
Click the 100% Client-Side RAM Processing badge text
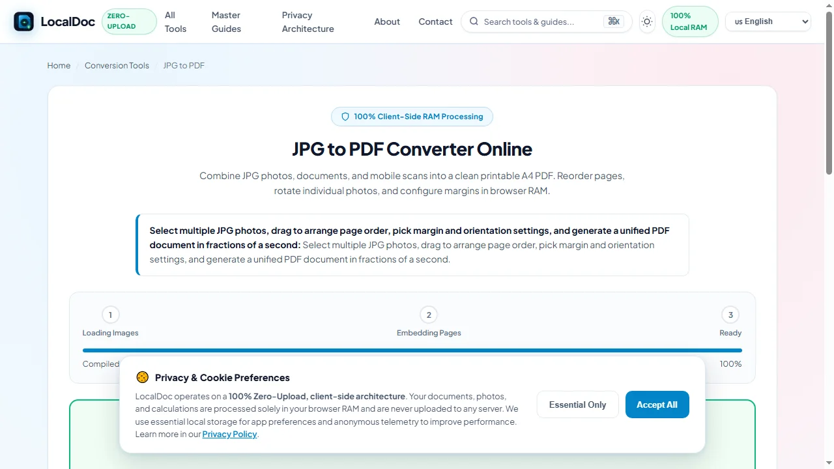pyautogui.click(x=418, y=117)
